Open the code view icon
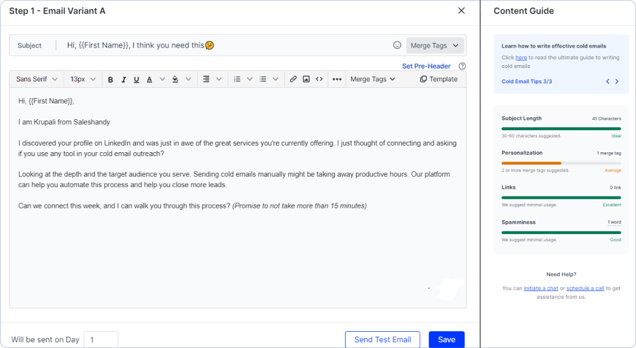This screenshot has height=348, width=636. (x=319, y=79)
